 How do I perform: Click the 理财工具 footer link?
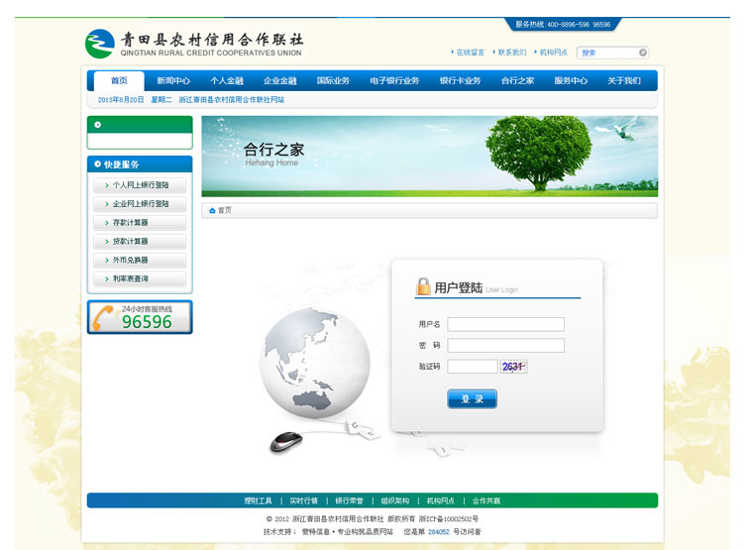(x=258, y=501)
